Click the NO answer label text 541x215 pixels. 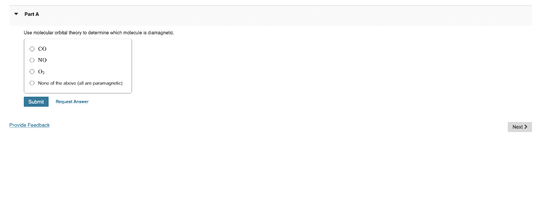coord(42,60)
